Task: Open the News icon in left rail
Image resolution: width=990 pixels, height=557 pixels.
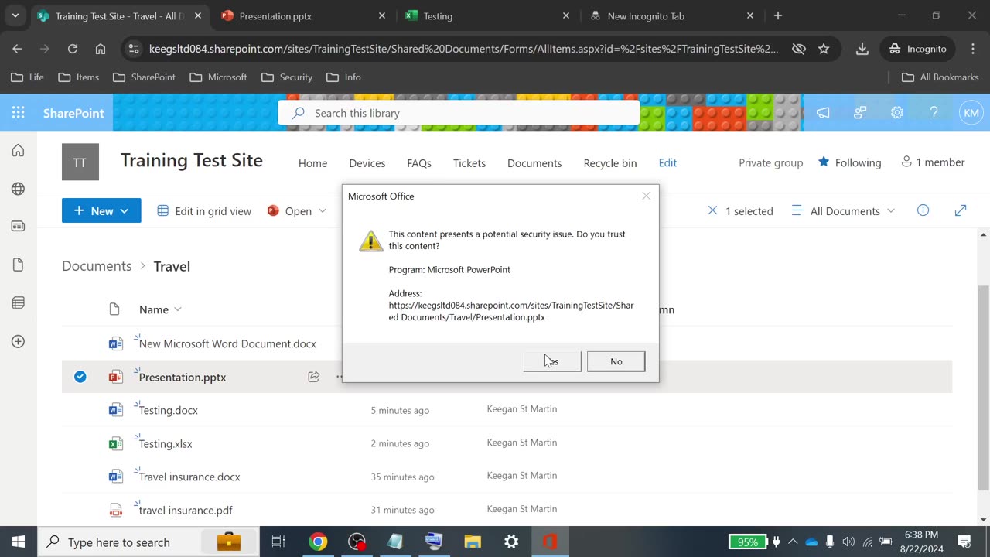Action: (x=19, y=227)
